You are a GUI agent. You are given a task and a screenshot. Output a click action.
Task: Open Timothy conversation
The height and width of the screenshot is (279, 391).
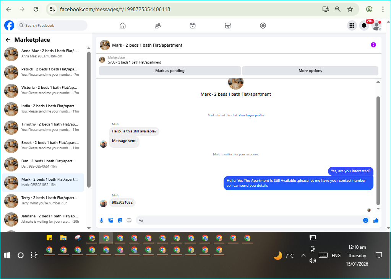tap(43, 127)
